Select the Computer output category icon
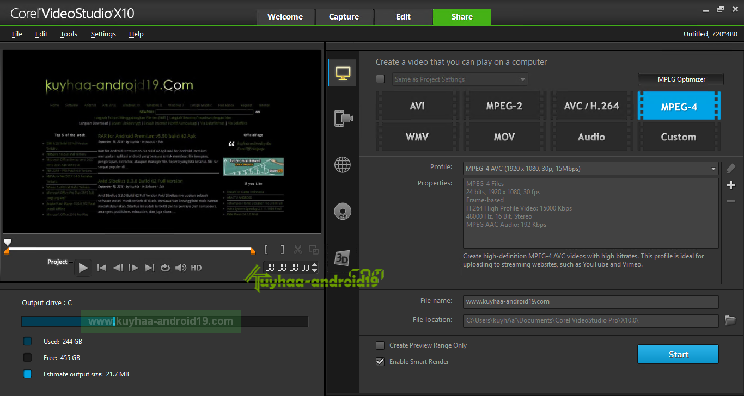Image resolution: width=744 pixels, height=396 pixels. click(343, 73)
